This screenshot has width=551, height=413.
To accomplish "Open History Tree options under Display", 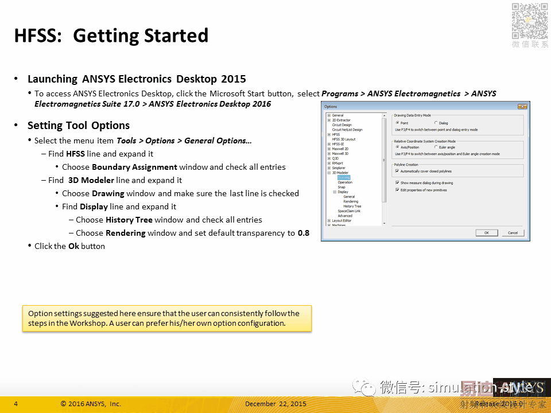I will (x=352, y=206).
